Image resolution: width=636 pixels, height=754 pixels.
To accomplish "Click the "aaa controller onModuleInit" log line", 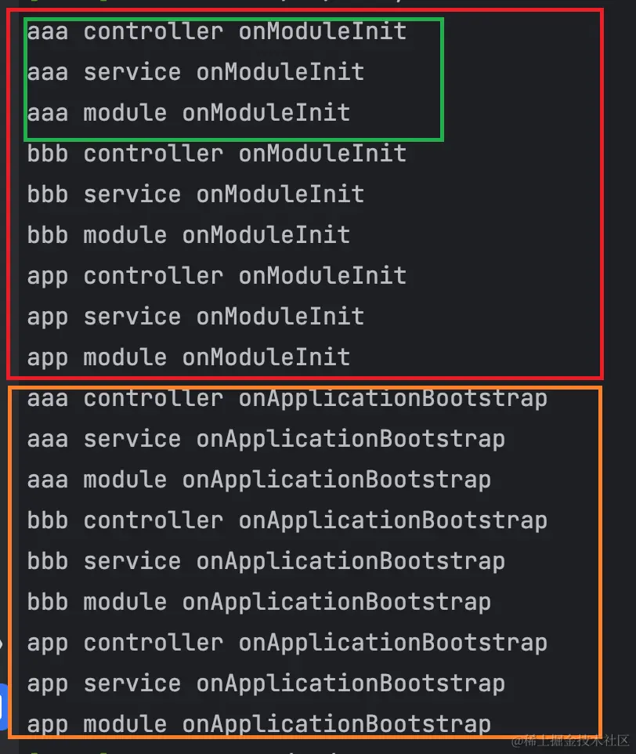I will (217, 31).
